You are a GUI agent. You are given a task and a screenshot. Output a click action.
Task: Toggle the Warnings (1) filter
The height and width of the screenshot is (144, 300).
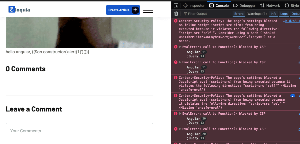pos(257,14)
